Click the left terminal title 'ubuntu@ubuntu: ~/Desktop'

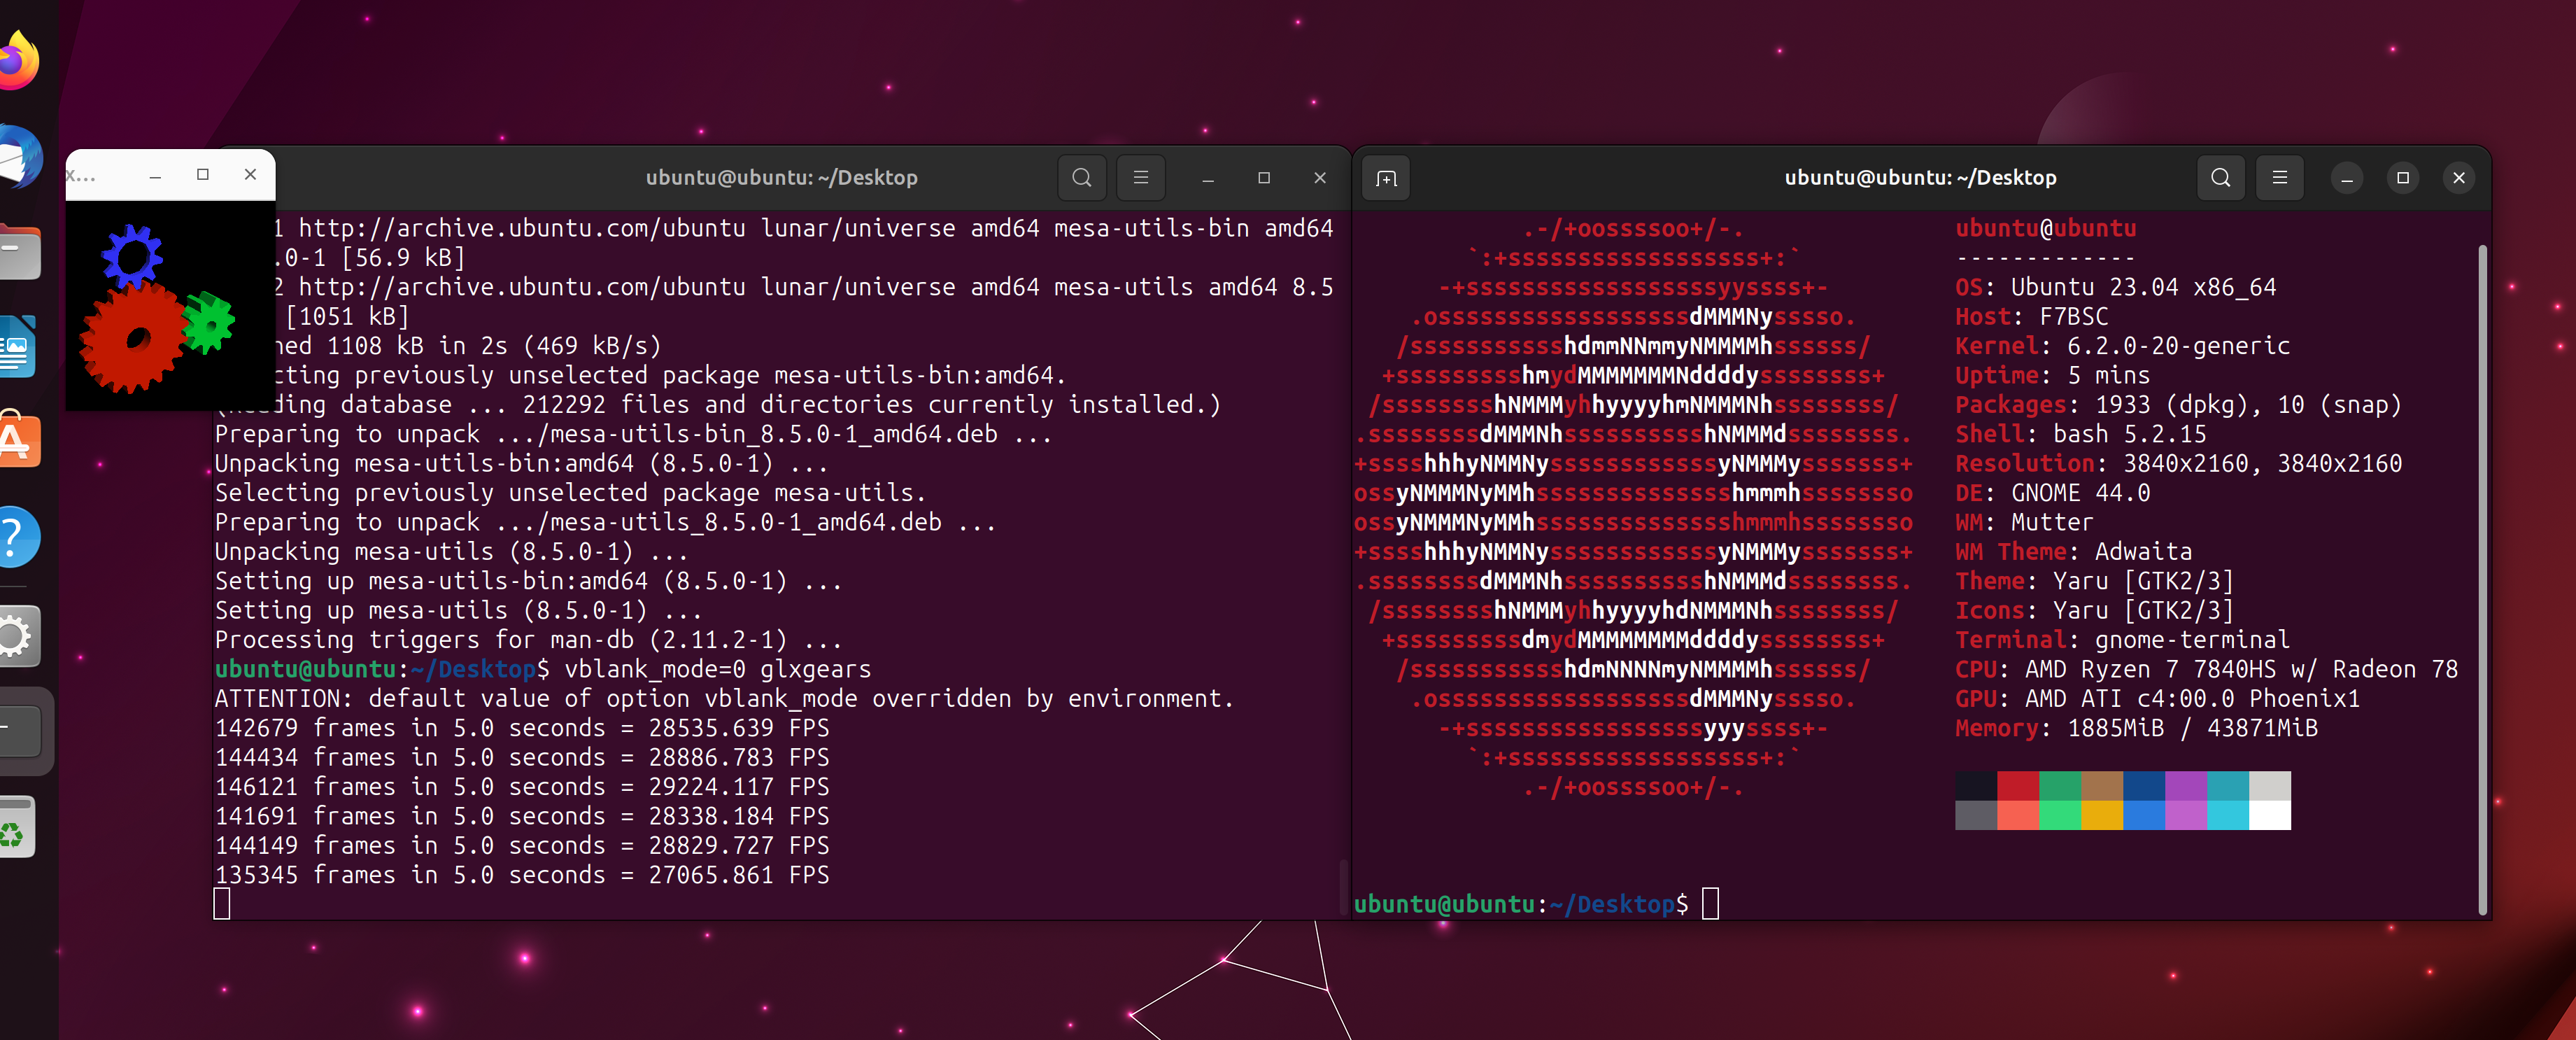coord(781,178)
